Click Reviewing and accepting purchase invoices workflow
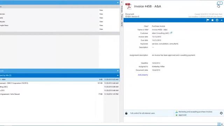 [195, 112]
